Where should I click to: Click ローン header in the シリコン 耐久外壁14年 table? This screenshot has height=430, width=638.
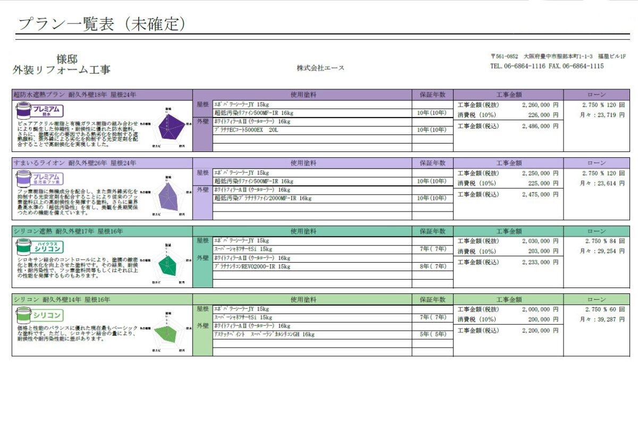pyautogui.click(x=597, y=300)
